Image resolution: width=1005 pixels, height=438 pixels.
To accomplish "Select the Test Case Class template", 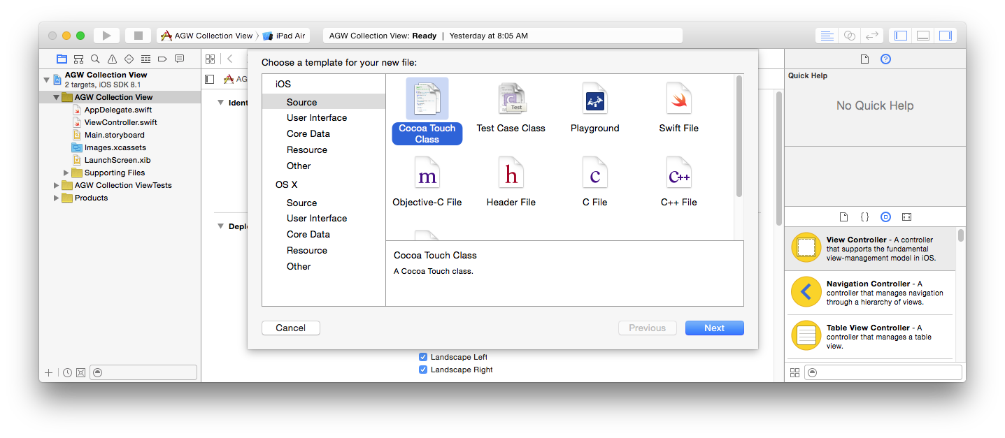I will pos(511,107).
